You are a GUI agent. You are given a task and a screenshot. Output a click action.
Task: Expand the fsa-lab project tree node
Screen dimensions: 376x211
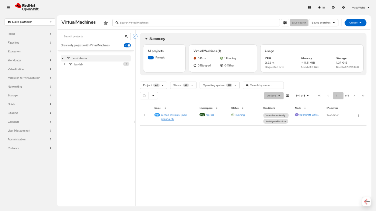pos(65,64)
